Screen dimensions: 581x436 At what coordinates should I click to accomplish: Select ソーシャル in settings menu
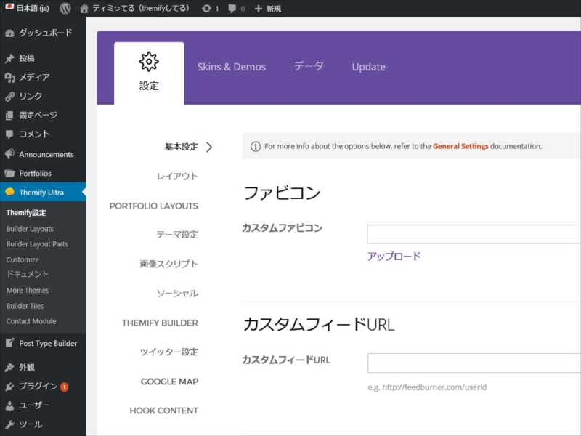pyautogui.click(x=177, y=294)
